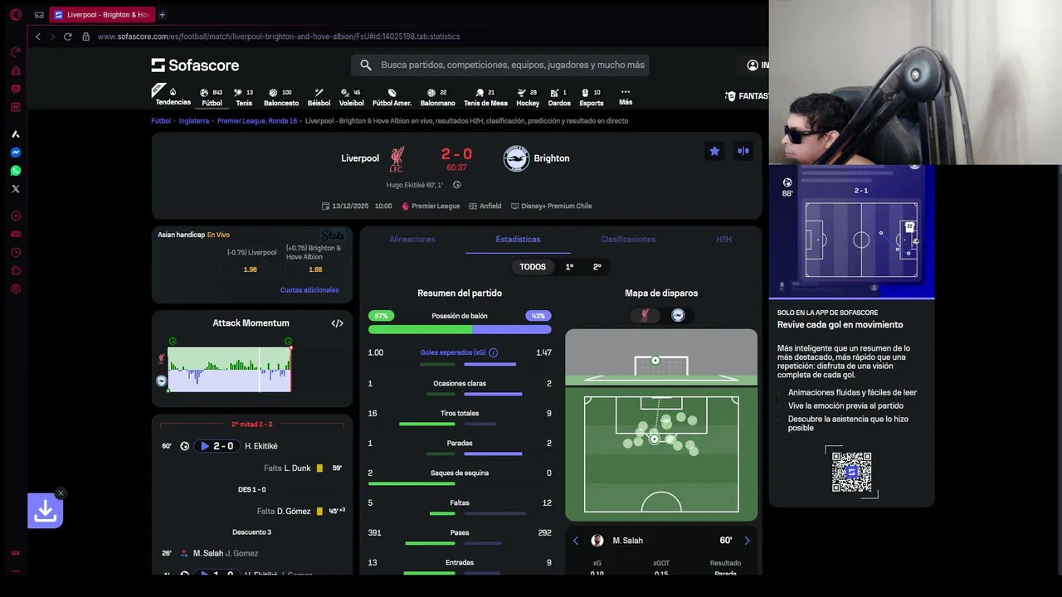Click Cuotas adicionales link
Viewport: 1062px width, 597px height.
click(x=309, y=290)
